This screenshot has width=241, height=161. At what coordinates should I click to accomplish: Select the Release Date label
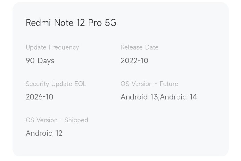(x=139, y=47)
